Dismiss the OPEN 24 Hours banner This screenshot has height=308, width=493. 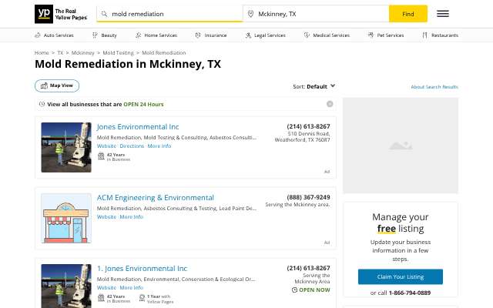pyautogui.click(x=330, y=104)
